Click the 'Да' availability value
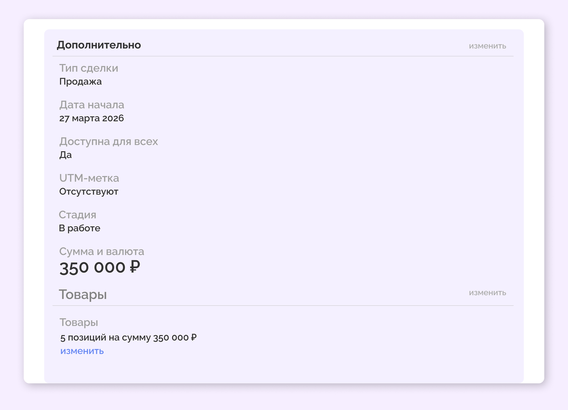Image resolution: width=568 pixels, height=410 pixels. coord(65,155)
